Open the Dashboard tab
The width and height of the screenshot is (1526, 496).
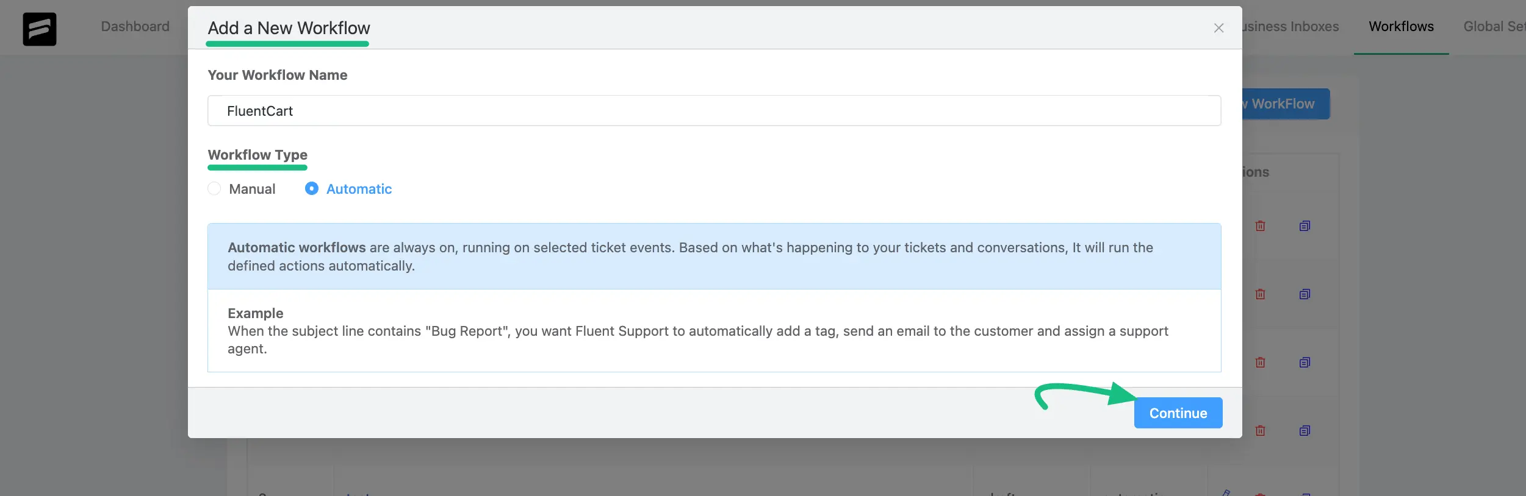click(x=135, y=27)
